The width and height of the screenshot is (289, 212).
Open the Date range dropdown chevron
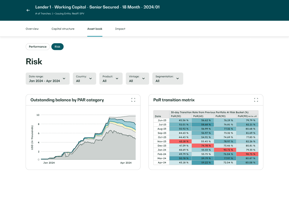(x=64, y=79)
